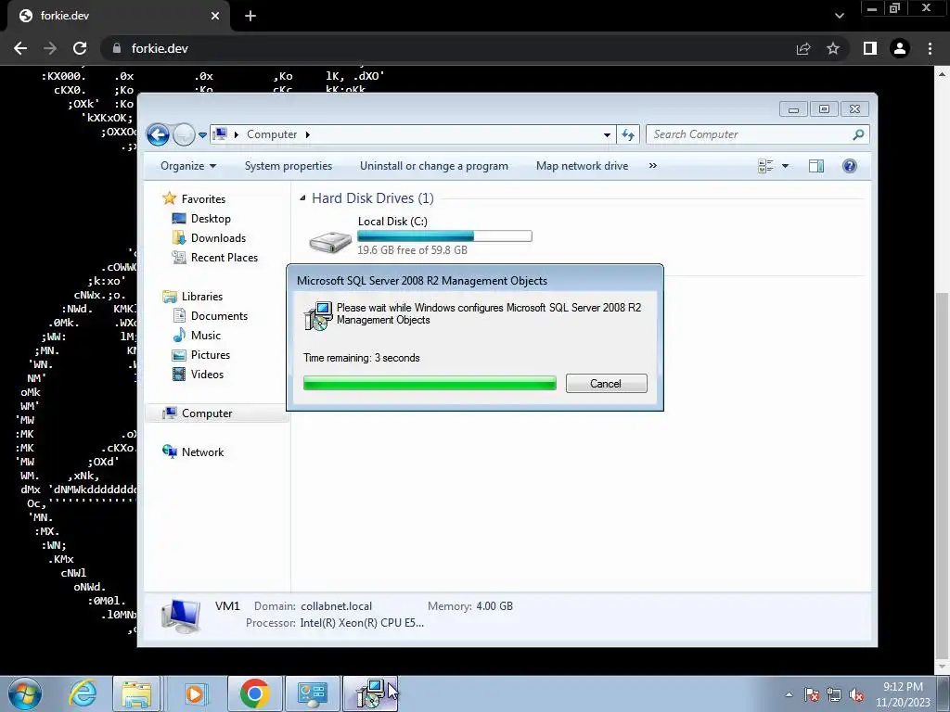Cancel the SQL Server Management Objects installation
This screenshot has height=712, width=950.
pos(606,383)
